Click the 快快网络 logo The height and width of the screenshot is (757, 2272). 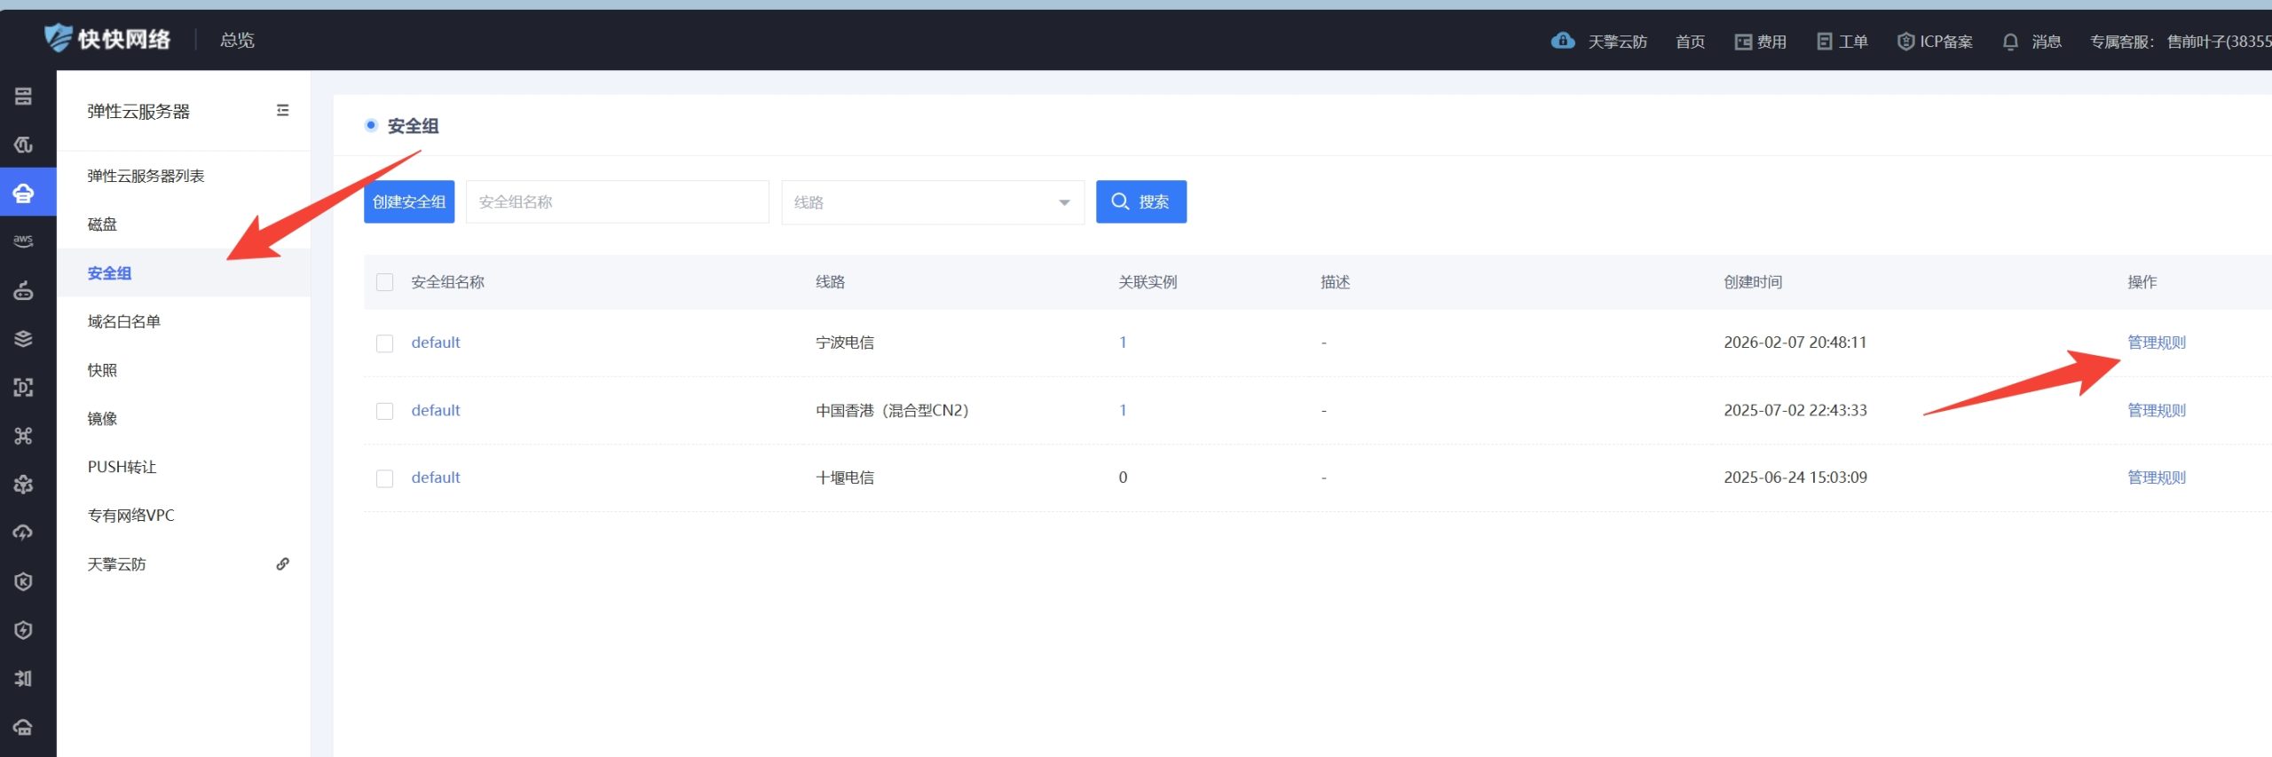[x=107, y=39]
